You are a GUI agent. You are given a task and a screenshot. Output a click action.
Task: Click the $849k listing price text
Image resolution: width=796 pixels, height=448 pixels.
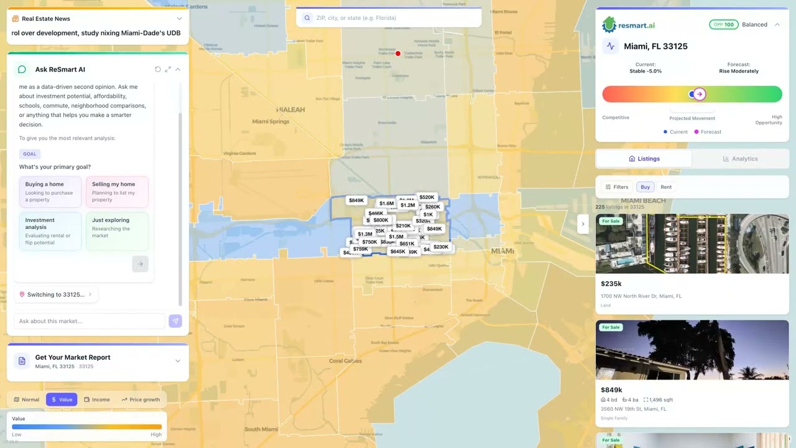pos(611,390)
